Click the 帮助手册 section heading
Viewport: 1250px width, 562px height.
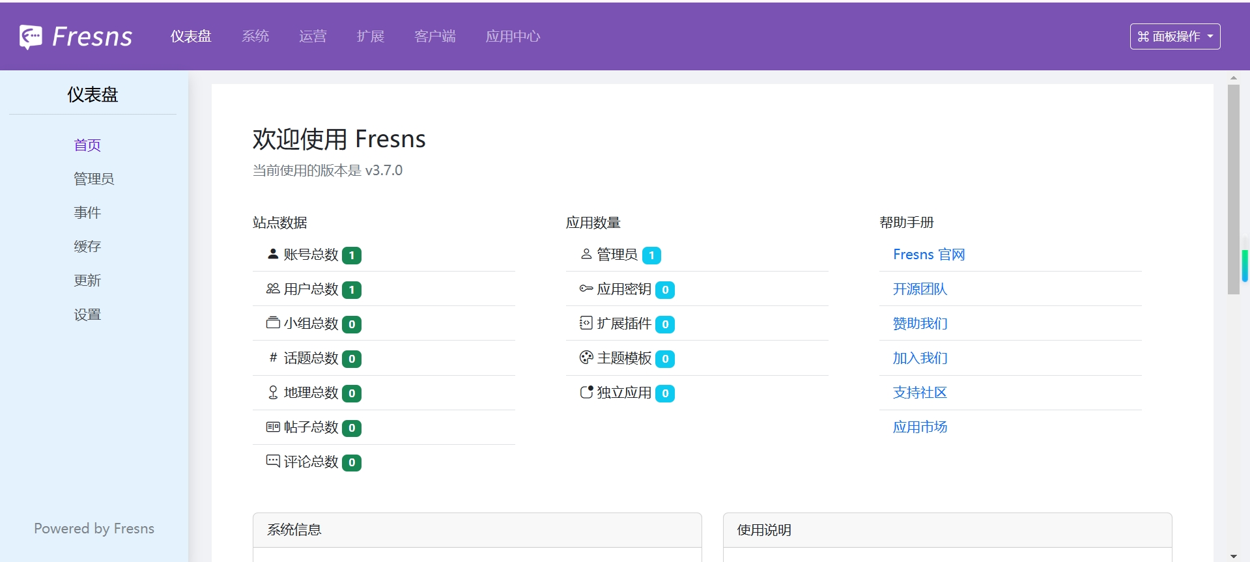tap(907, 223)
